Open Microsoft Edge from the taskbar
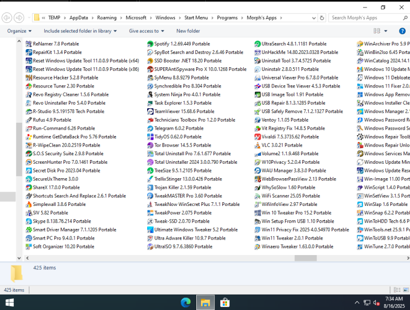The height and width of the screenshot is (310, 410). [x=186, y=303]
